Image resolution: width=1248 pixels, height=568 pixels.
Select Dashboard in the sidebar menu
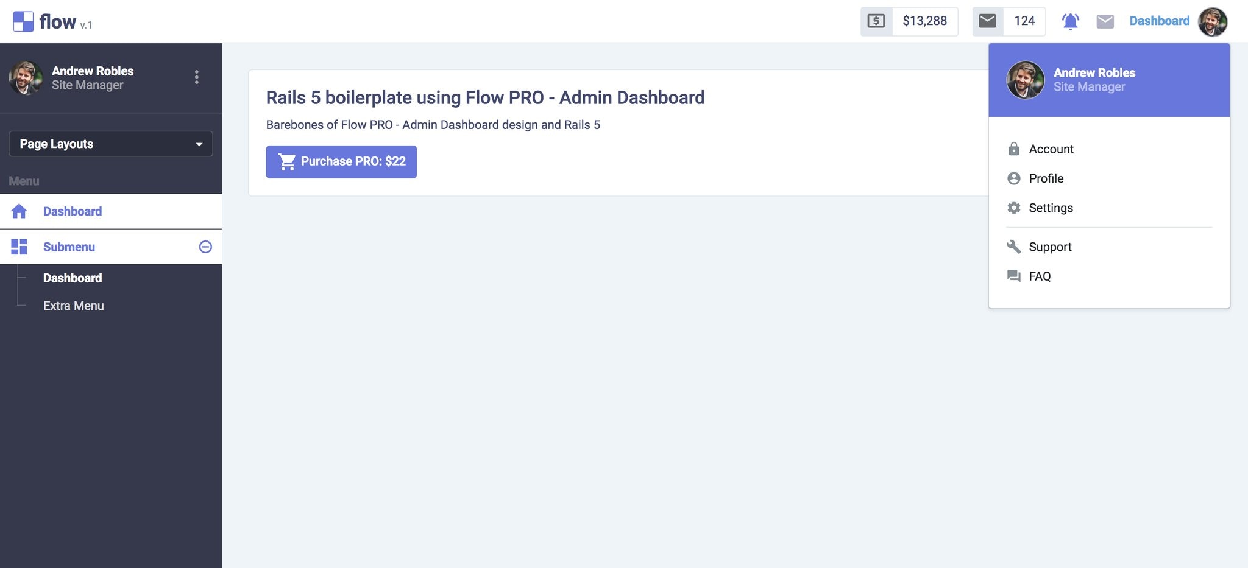pyautogui.click(x=111, y=211)
